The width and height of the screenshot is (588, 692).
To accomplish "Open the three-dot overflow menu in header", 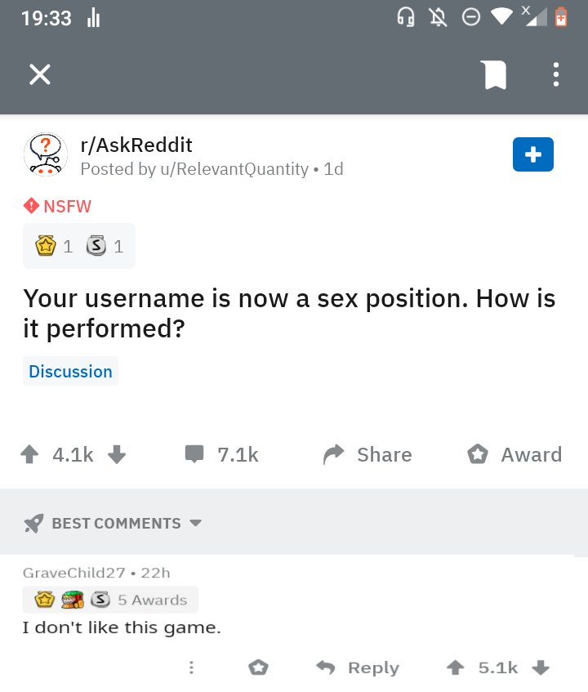I will pos(556,75).
